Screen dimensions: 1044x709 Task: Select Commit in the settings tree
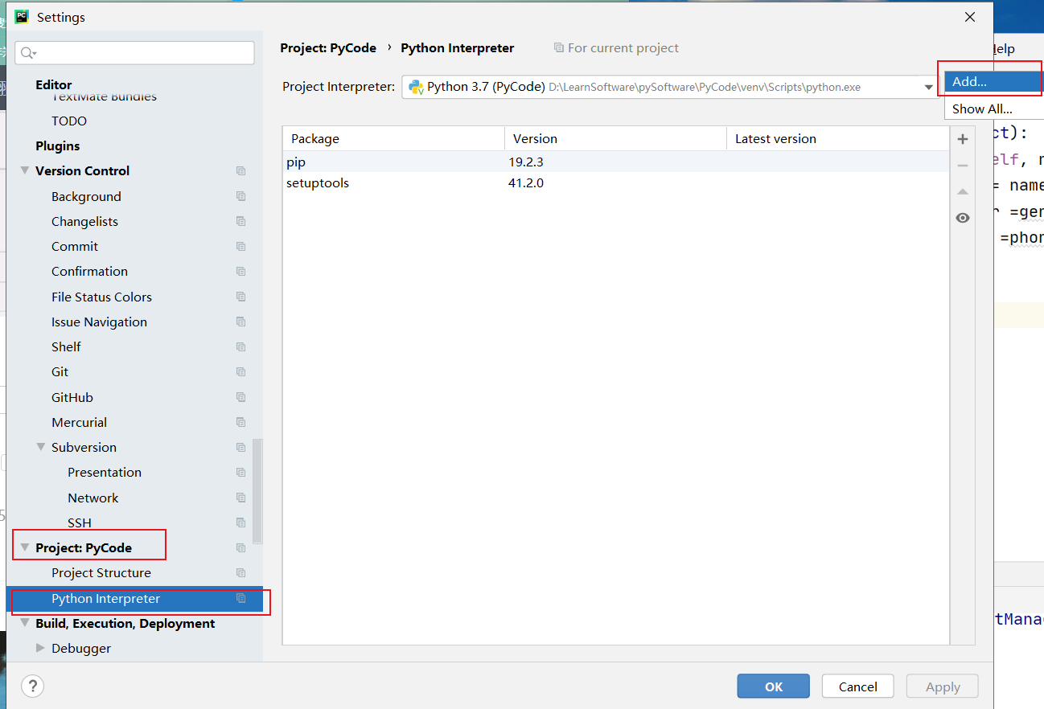pyautogui.click(x=75, y=246)
